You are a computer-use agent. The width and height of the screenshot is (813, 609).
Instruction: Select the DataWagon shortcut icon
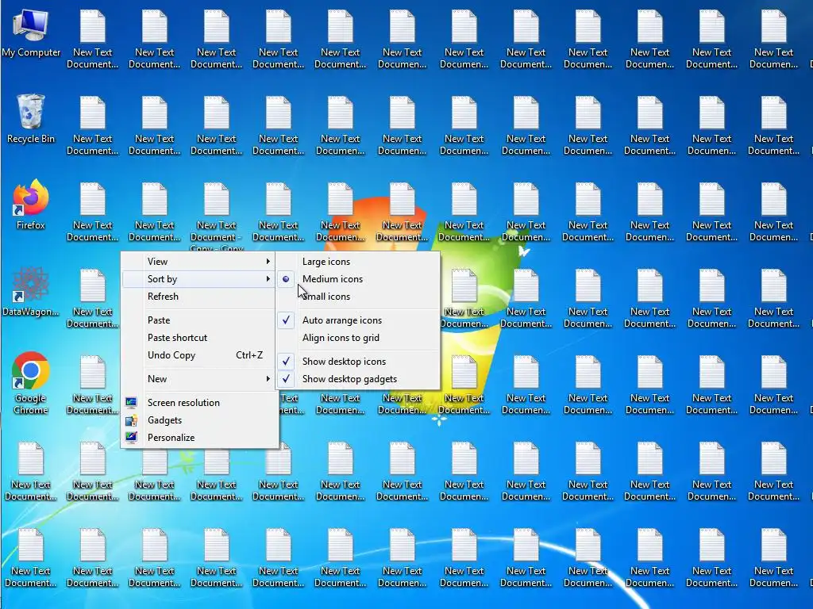[x=31, y=292]
